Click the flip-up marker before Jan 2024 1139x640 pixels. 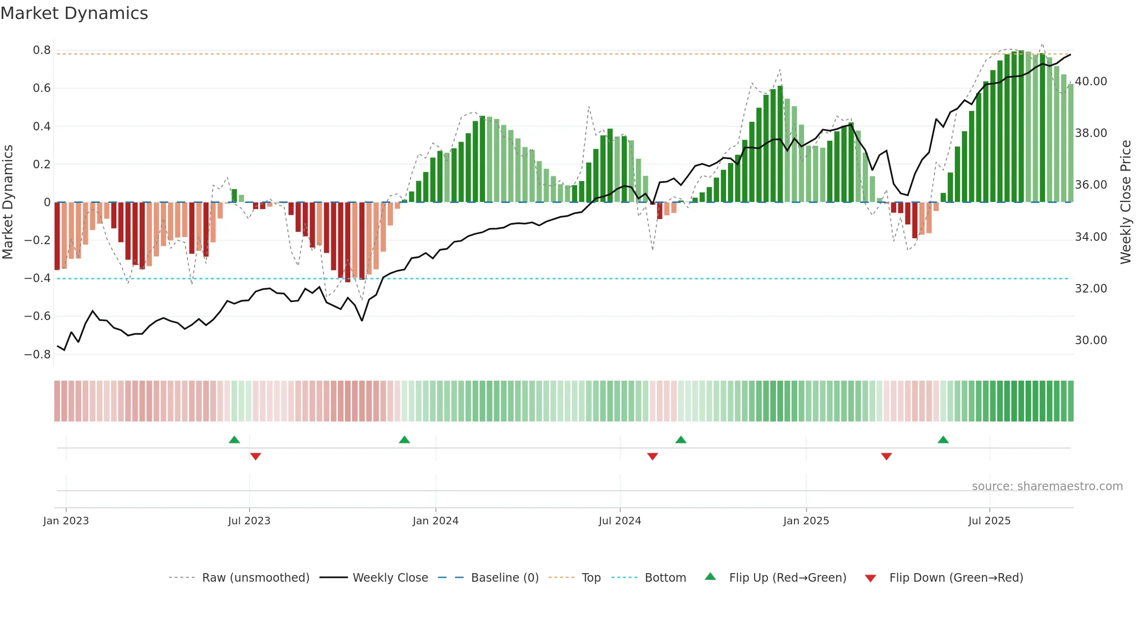pos(404,439)
